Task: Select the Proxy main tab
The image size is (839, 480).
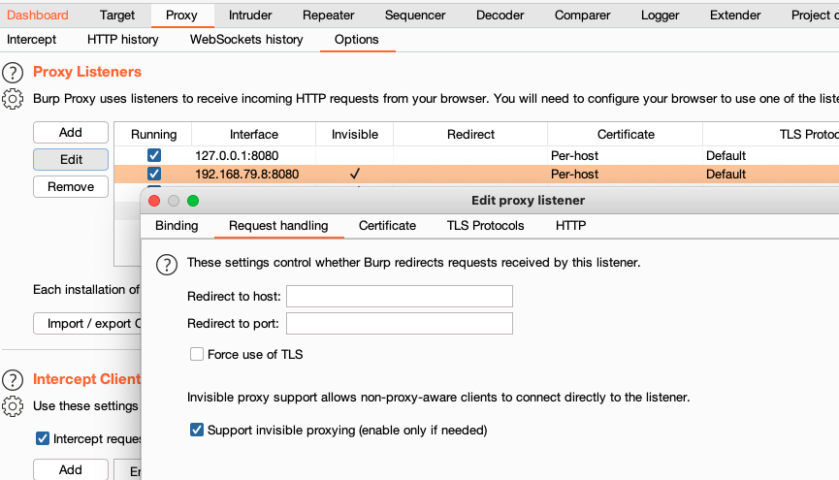Action: (181, 15)
